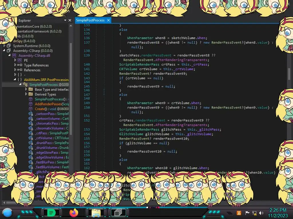Click the _cartoonPass field icon
The width and height of the screenshot is (293, 219).
click(31, 113)
